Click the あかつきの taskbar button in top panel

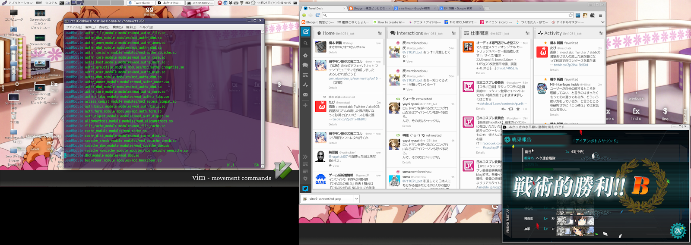point(171,3)
